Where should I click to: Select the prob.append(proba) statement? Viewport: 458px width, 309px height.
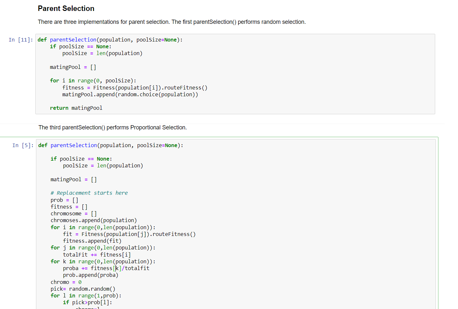(92, 275)
